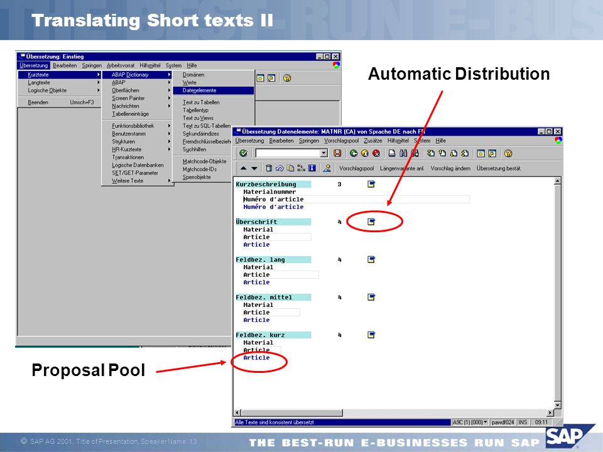Screen dimensions: 603x452
Task: Click the red Cancel icon
Action: click(376, 153)
